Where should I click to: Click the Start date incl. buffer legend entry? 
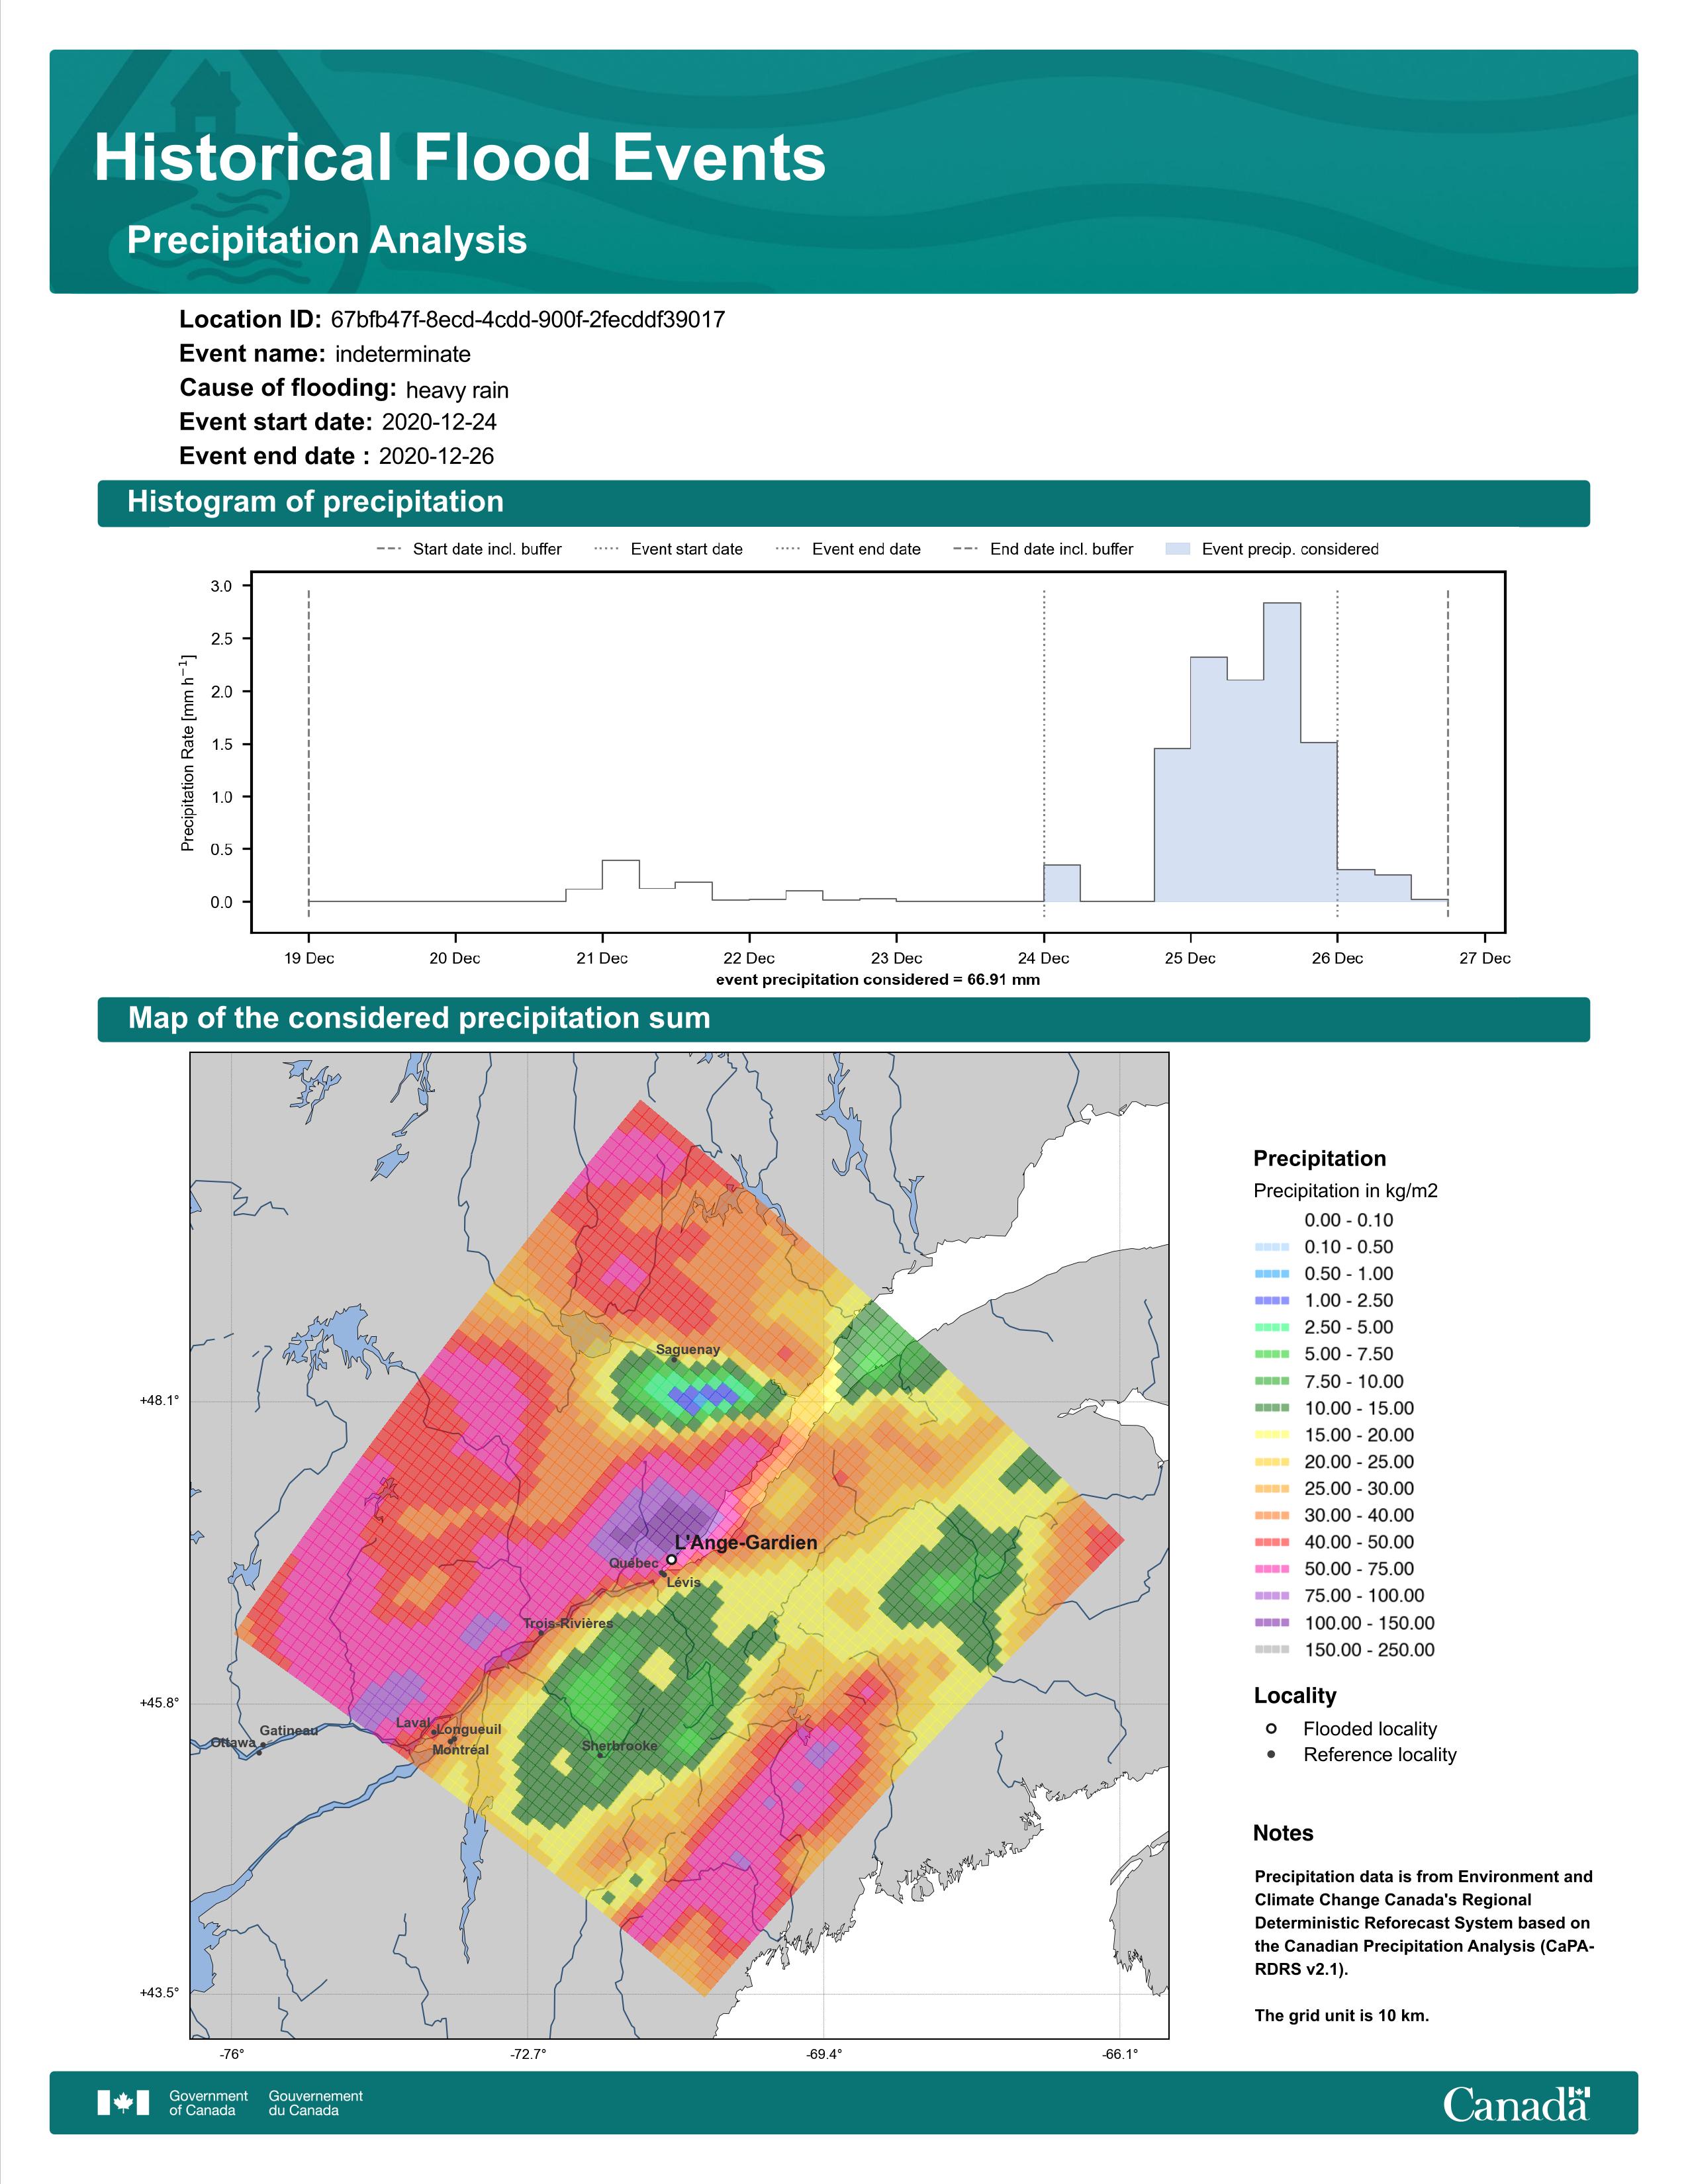pos(469,549)
